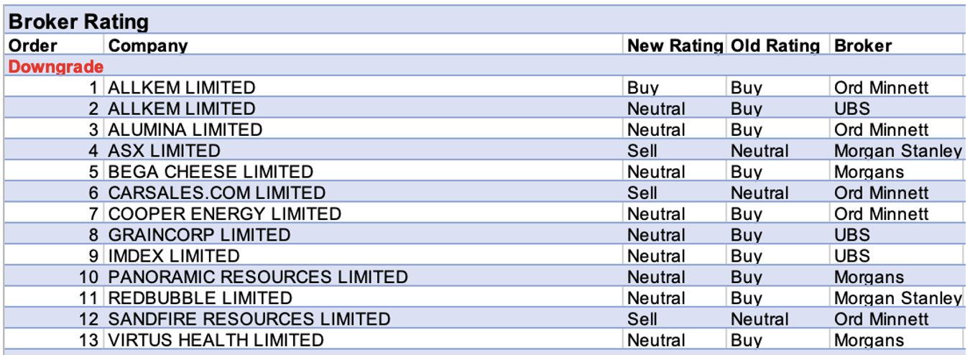
Task: Select the BEGA CHEESE LIMITED cell
Action: coord(211,172)
